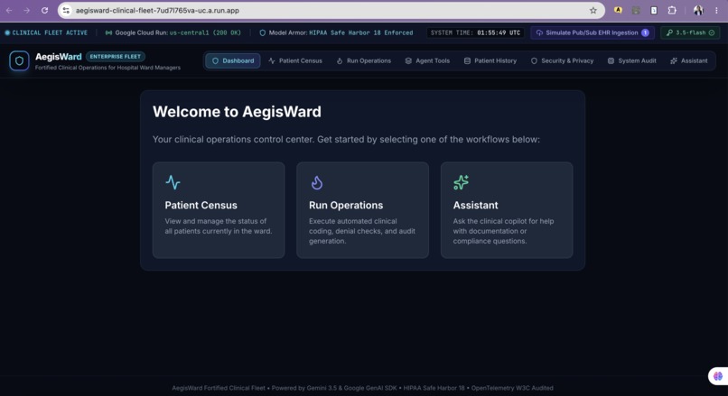Open the Dashboard tab
The height and width of the screenshot is (396, 728).
(x=233, y=60)
